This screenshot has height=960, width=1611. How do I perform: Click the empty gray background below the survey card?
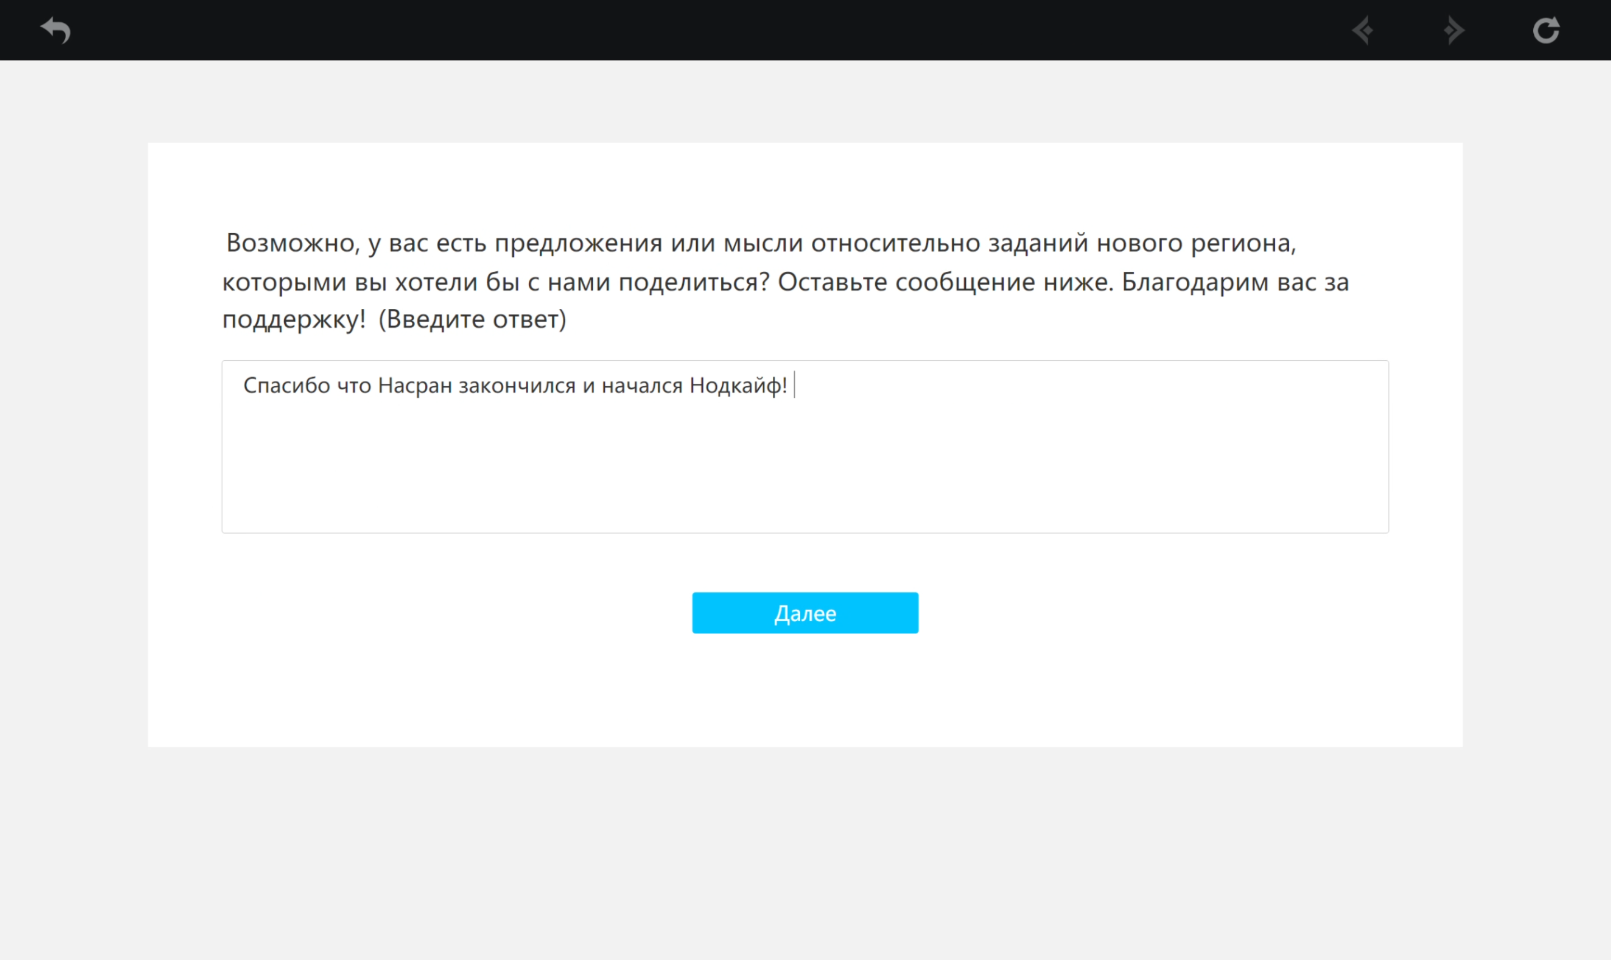805,854
